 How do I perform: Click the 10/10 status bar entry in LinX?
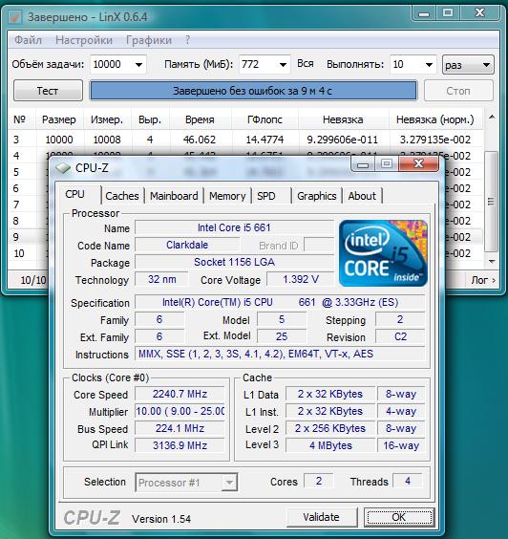(33, 281)
